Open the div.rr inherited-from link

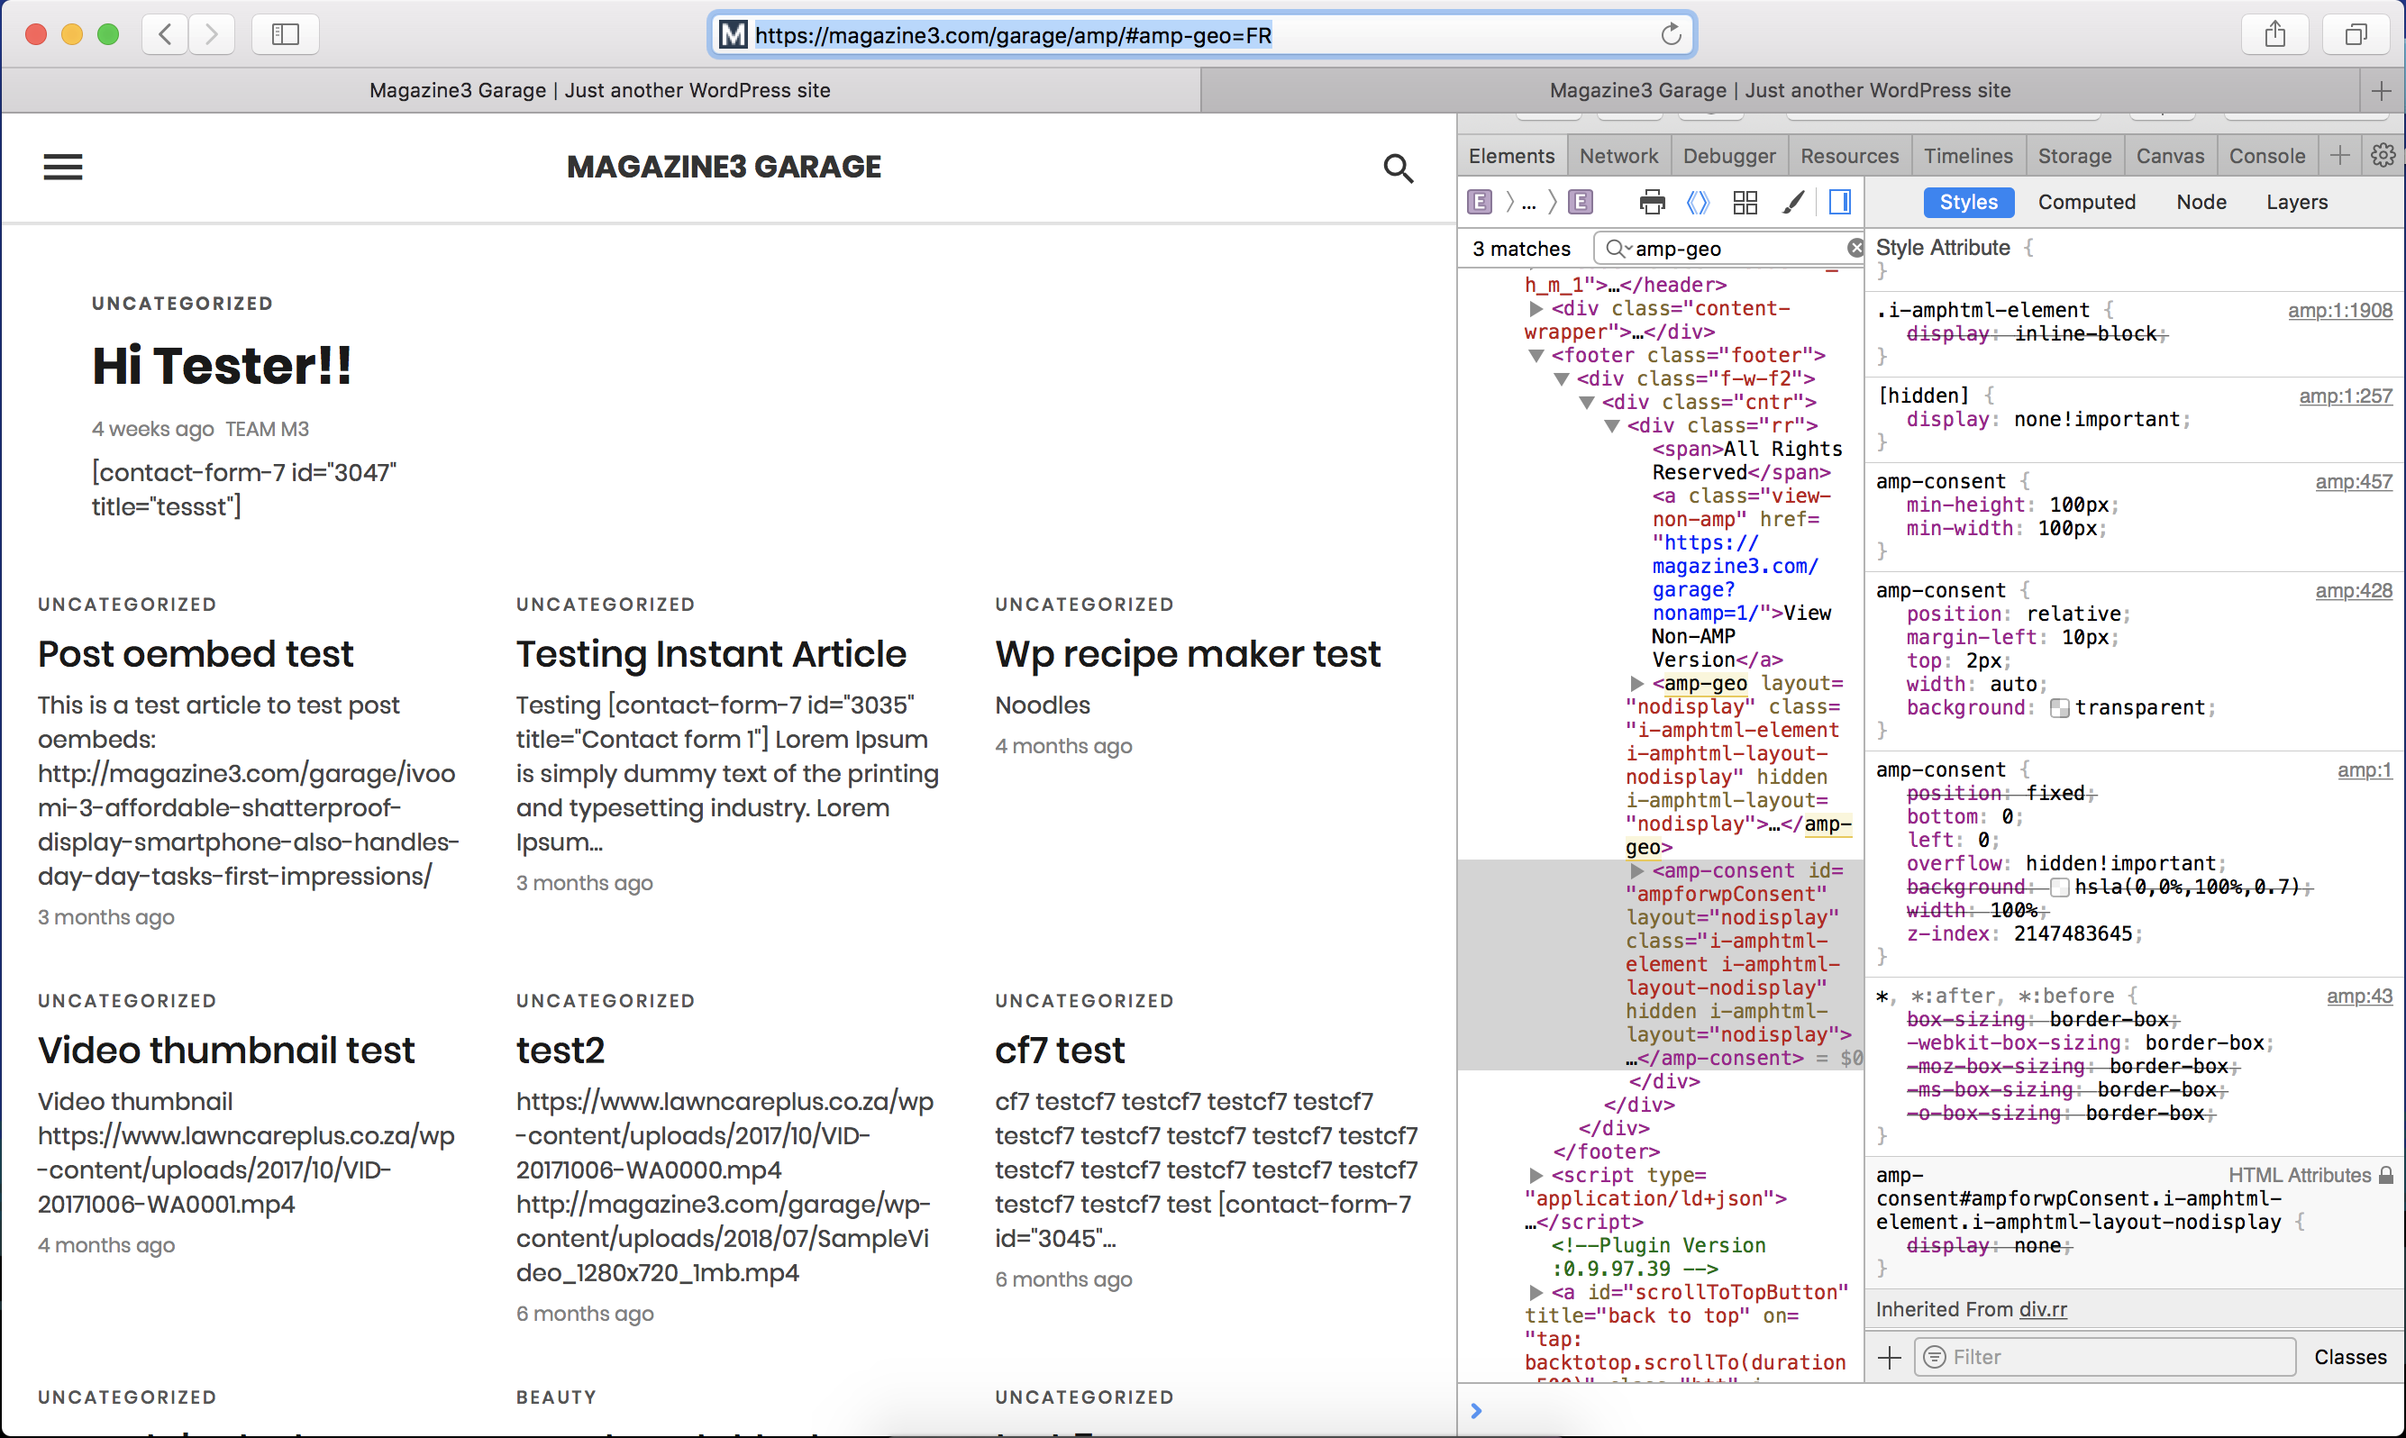tap(2043, 1309)
